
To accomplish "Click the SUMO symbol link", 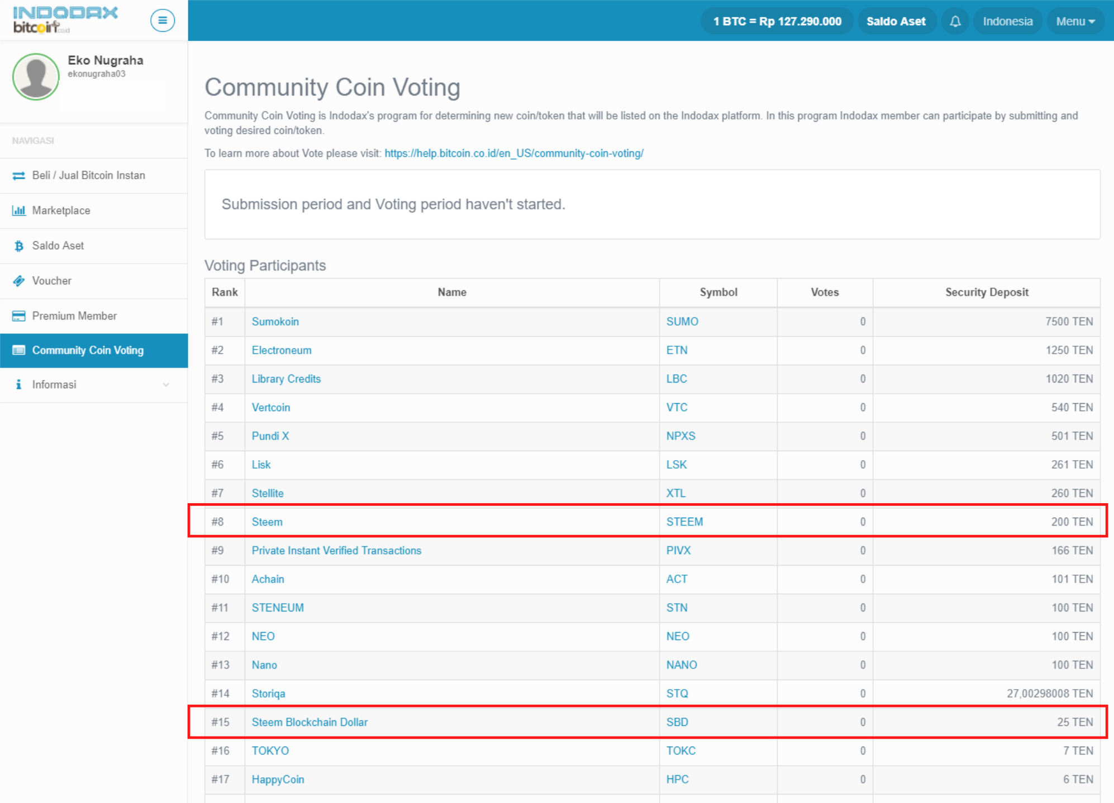I will [x=682, y=322].
